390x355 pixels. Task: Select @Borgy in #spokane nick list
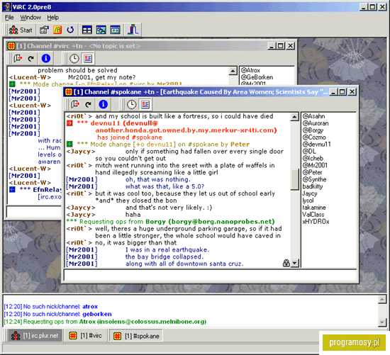(x=313, y=130)
